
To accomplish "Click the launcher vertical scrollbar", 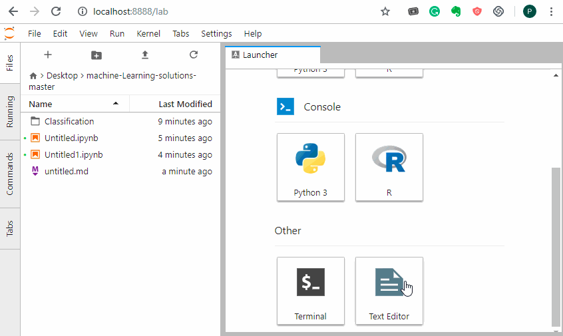I will pos(556,246).
